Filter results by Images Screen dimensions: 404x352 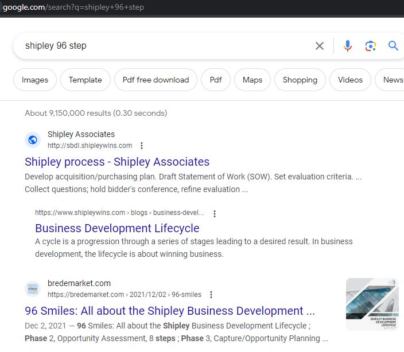point(35,80)
